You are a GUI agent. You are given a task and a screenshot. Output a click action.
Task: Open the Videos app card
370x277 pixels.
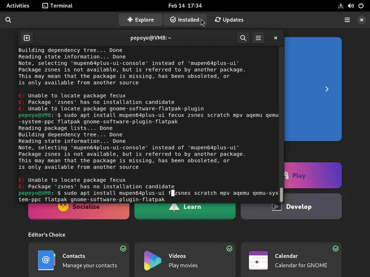pos(185,260)
